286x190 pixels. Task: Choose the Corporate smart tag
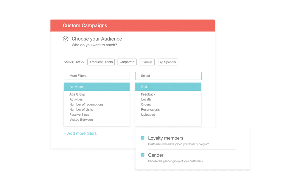[x=127, y=62]
